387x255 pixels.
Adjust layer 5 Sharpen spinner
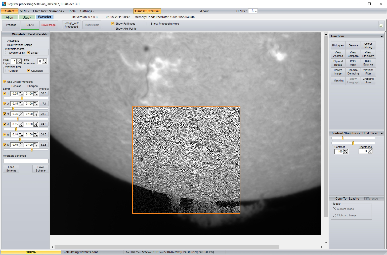pos(36,134)
